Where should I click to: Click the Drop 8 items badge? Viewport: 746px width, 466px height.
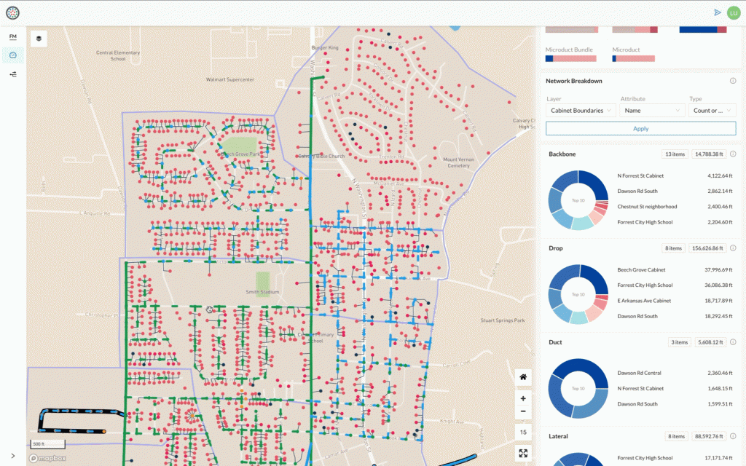coord(673,248)
